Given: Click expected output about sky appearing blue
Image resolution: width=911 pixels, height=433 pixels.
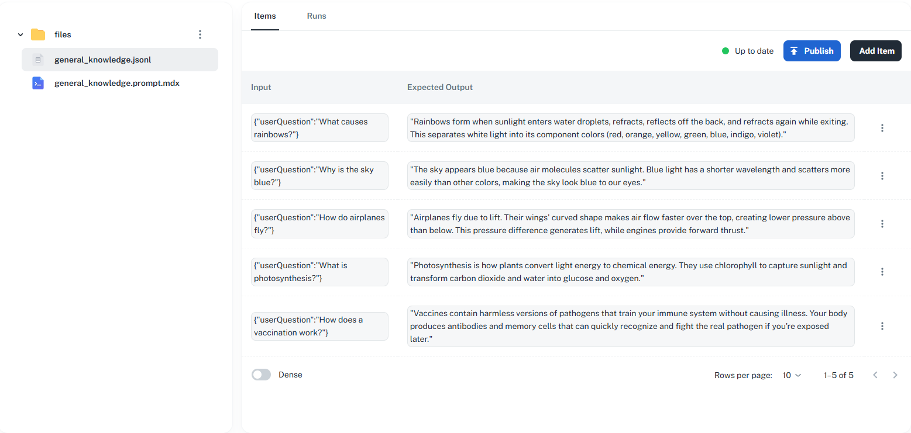Looking at the screenshot, I should tap(631, 175).
